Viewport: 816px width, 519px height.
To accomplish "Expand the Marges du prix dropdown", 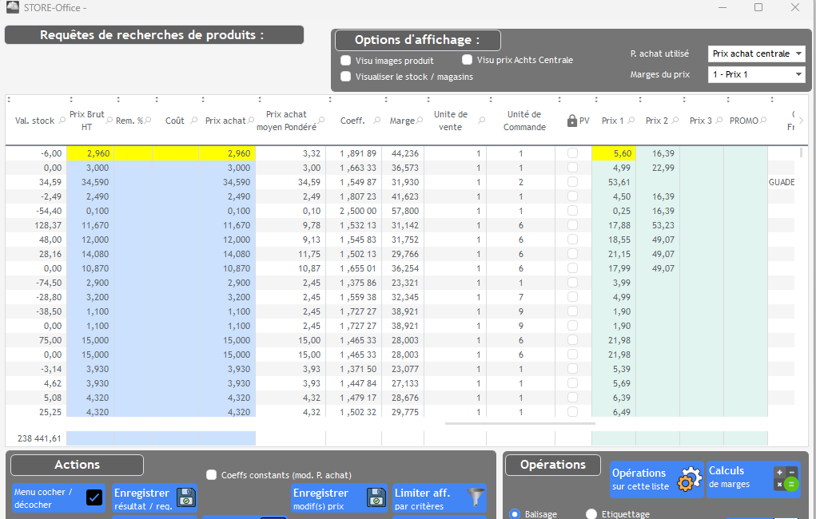I will (756, 75).
